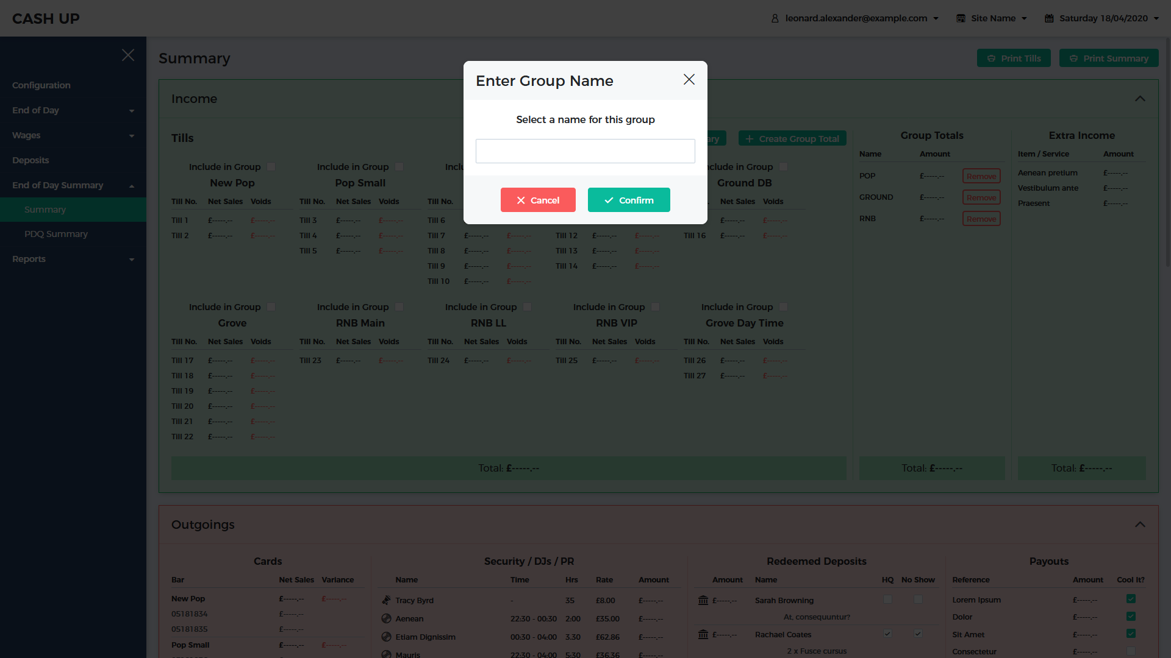The width and height of the screenshot is (1171, 658).
Task: Cancel the group name dialog
Action: (x=538, y=200)
